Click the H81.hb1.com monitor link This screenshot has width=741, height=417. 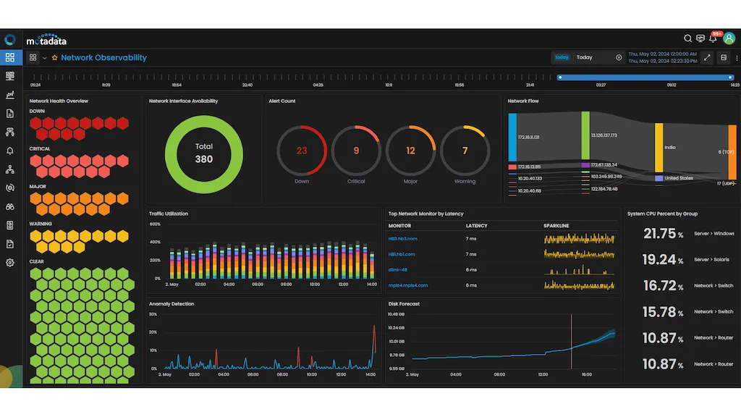[402, 254]
